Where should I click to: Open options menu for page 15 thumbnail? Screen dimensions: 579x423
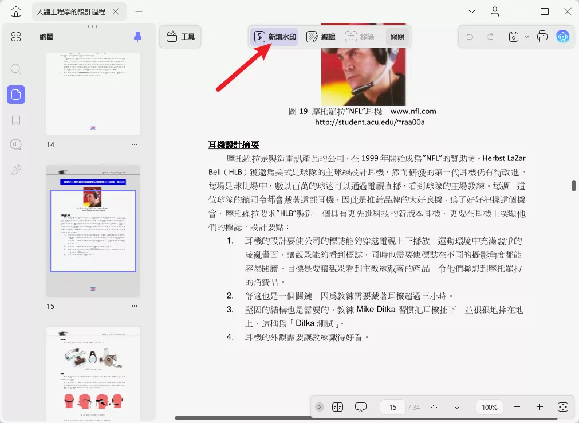click(x=135, y=306)
